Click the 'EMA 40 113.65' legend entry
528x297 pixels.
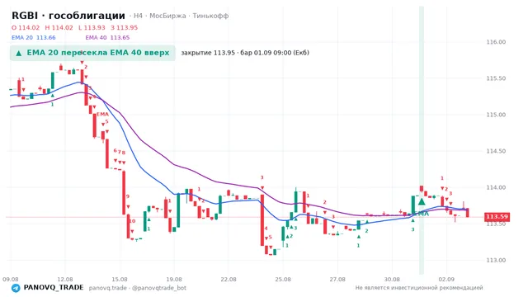107,38
